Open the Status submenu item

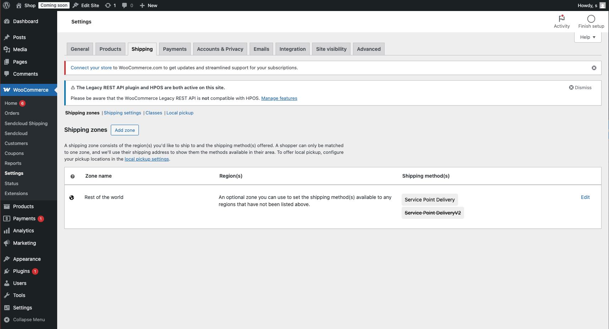click(11, 184)
